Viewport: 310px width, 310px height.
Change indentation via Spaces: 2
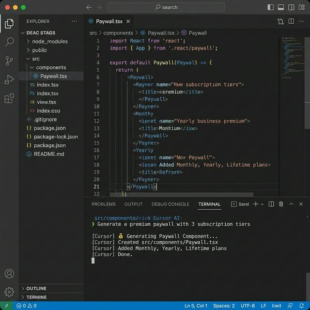click(x=224, y=306)
